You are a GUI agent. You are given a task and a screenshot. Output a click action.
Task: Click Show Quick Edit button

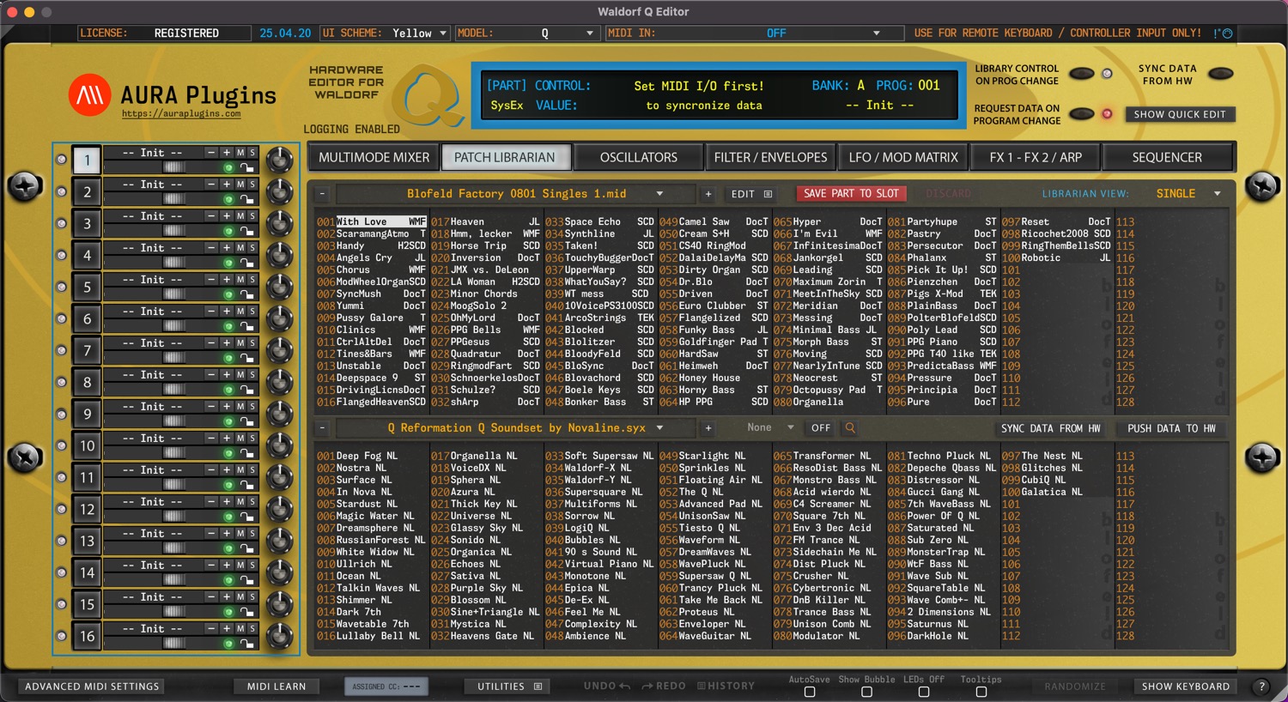click(1180, 114)
